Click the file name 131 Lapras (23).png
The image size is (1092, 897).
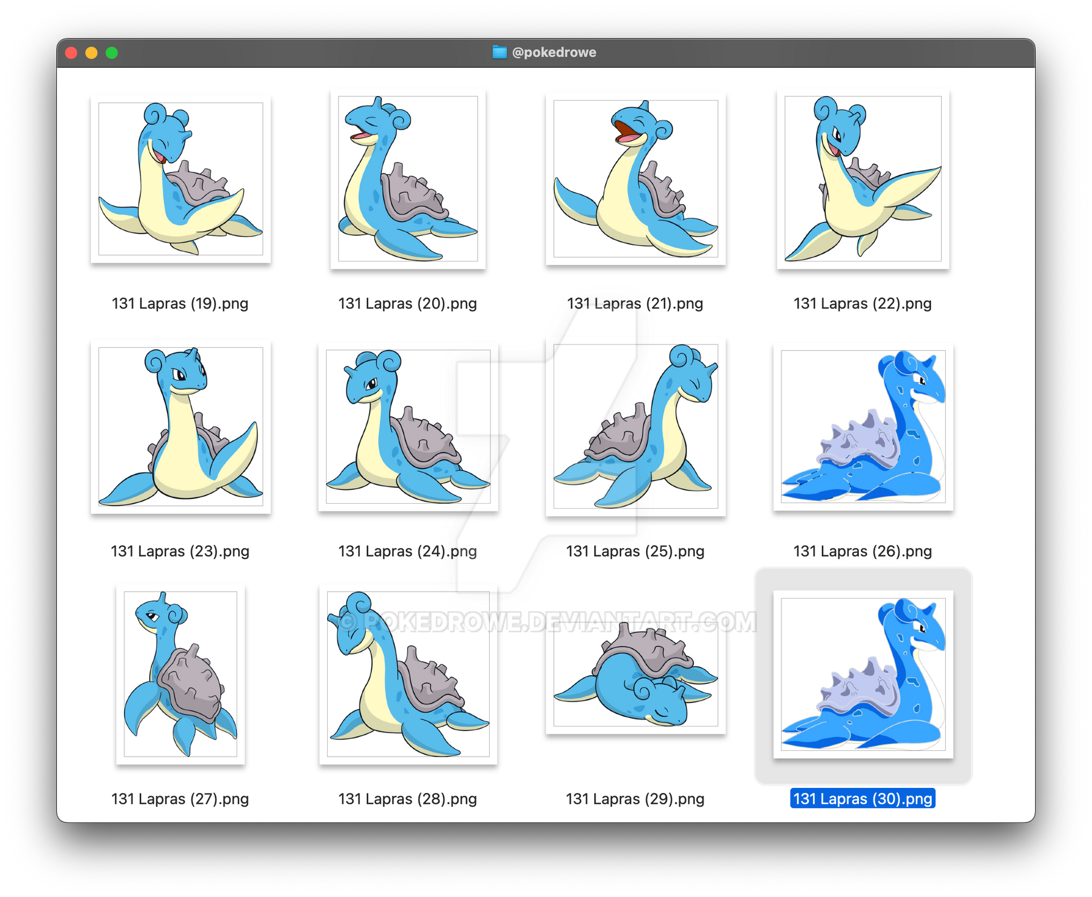click(x=180, y=551)
